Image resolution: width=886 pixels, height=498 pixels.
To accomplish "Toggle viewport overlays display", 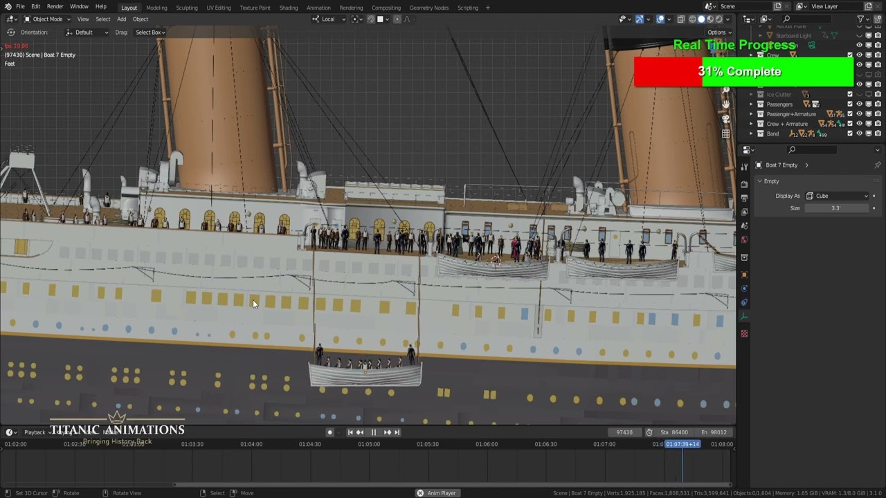I will [660, 19].
